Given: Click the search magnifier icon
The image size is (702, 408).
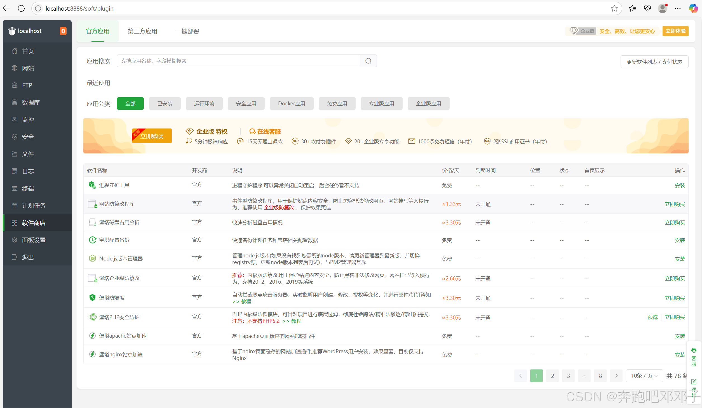Looking at the screenshot, I should [368, 61].
